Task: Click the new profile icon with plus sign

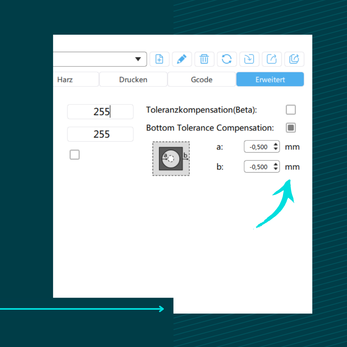Action: pos(159,59)
